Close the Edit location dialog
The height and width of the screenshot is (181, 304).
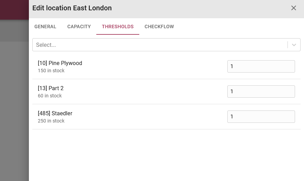pos(294,8)
